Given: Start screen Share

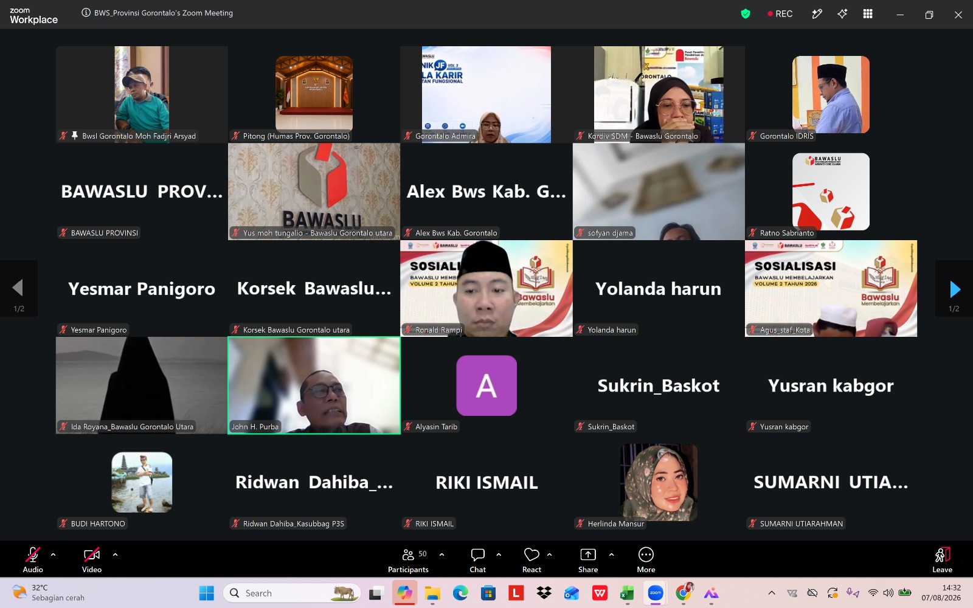Looking at the screenshot, I should click(588, 559).
